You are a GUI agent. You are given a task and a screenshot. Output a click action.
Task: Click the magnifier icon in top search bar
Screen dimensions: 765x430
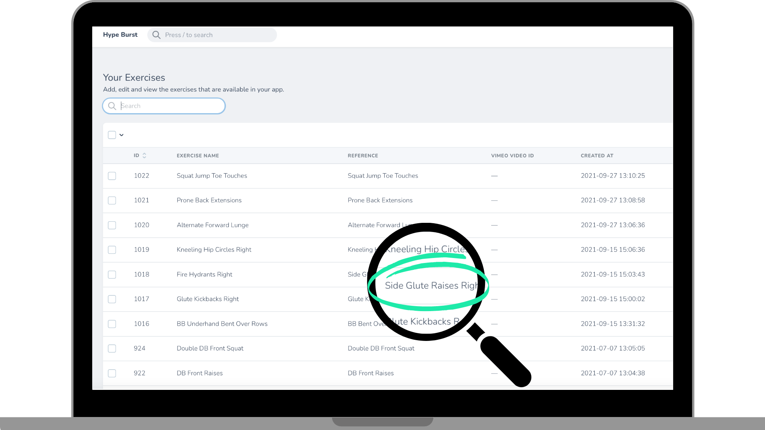click(156, 35)
